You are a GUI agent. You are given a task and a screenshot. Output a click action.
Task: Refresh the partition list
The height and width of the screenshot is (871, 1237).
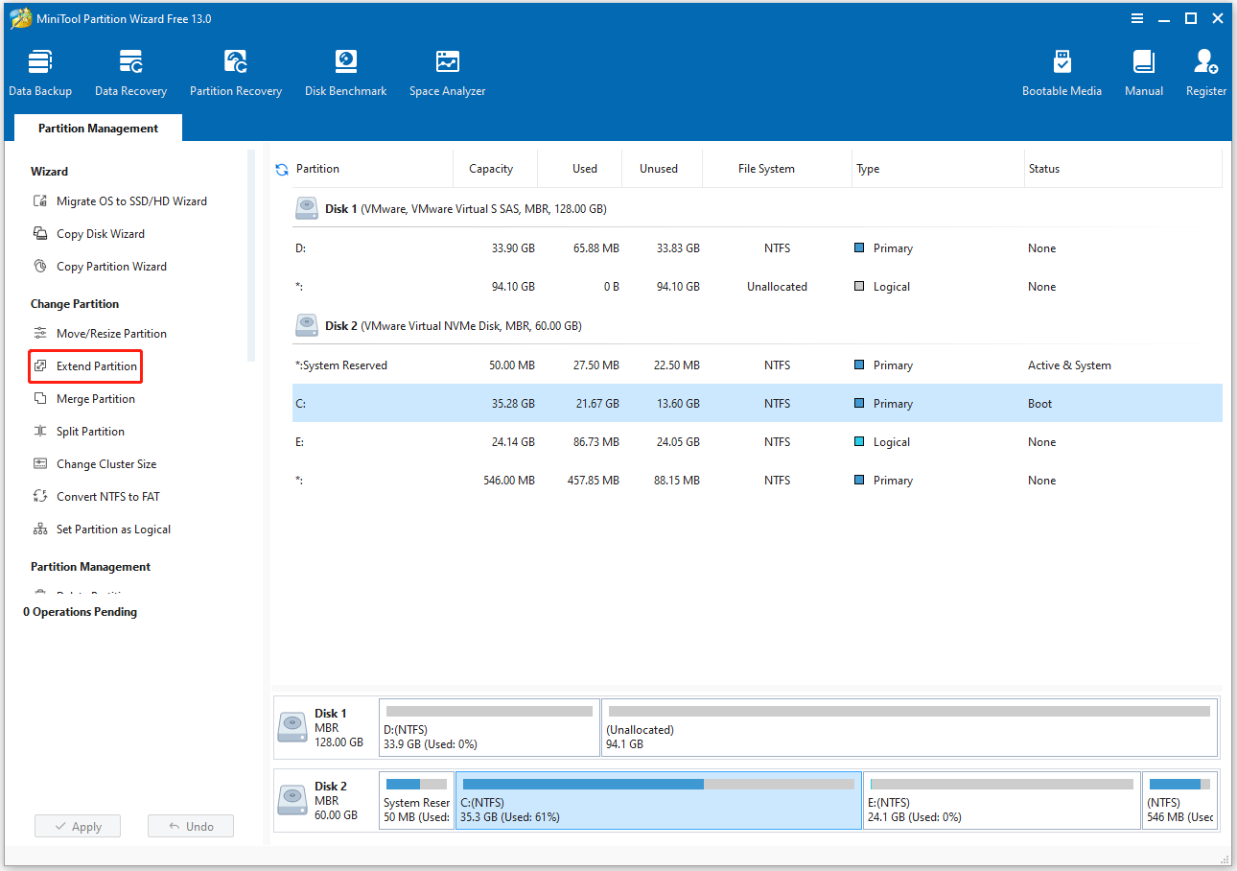tap(281, 169)
